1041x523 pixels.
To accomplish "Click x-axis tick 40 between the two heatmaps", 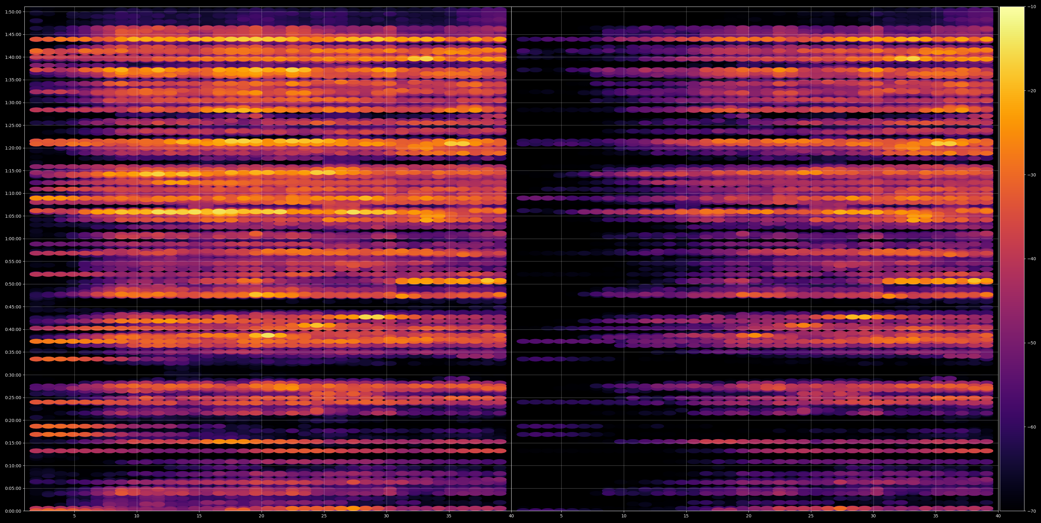I will point(511,516).
